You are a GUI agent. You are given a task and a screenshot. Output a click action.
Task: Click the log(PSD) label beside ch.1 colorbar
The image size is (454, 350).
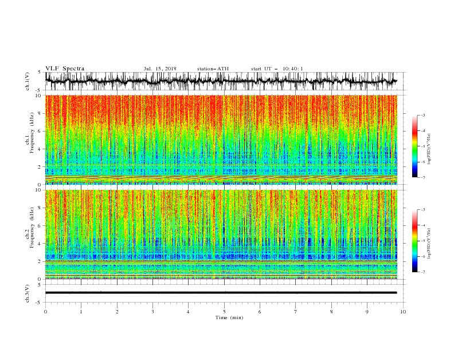(x=429, y=149)
